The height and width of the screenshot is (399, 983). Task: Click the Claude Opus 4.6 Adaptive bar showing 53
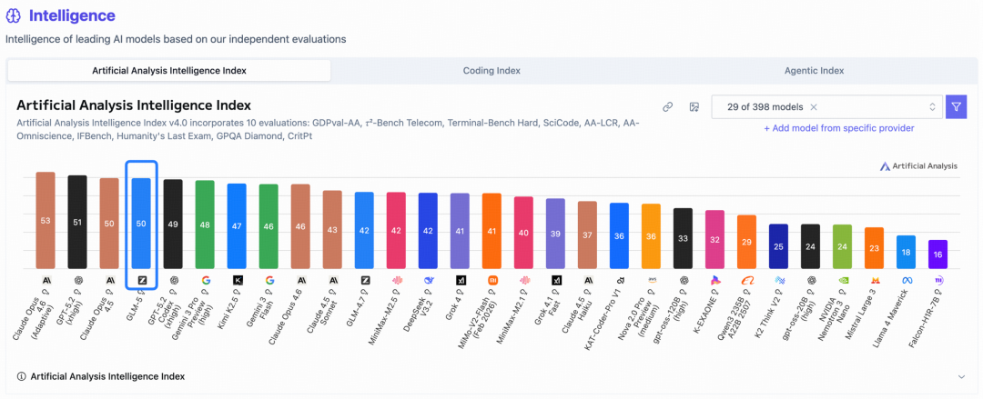[46, 220]
